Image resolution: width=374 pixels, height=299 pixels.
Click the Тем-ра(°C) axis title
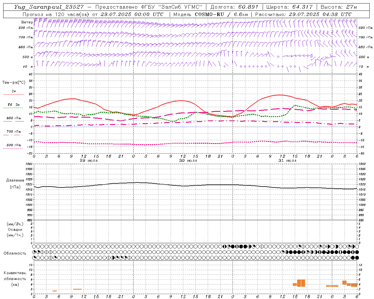[14, 83]
